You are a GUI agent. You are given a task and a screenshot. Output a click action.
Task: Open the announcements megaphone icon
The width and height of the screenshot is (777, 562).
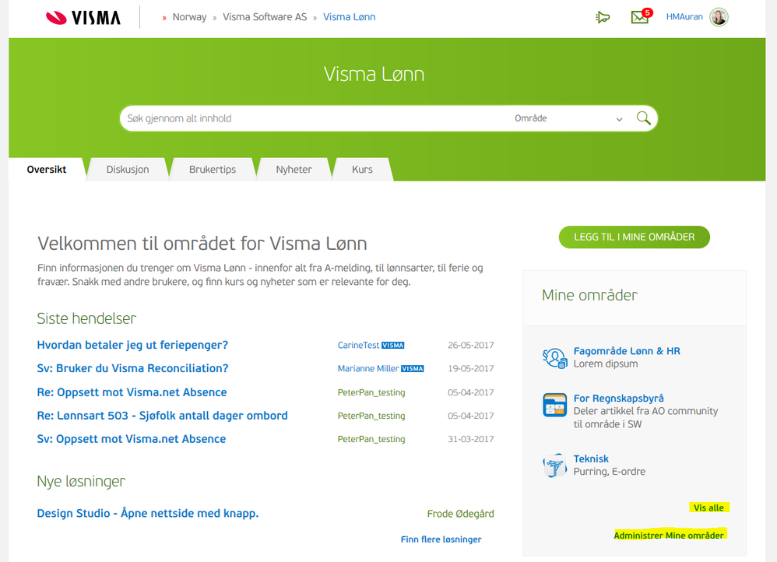pyautogui.click(x=602, y=17)
